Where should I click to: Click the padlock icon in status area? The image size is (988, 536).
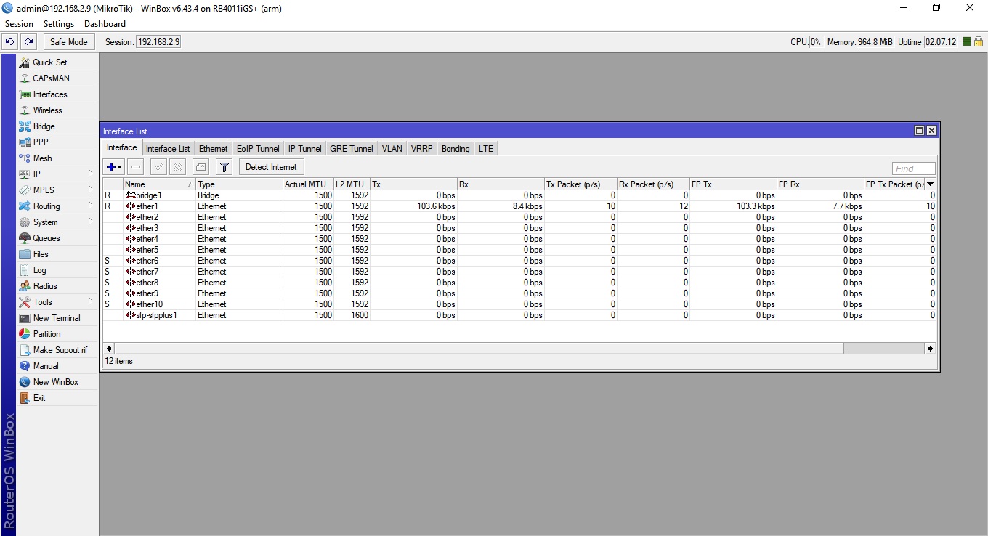[978, 42]
